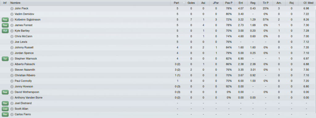Viewport: 316px width, 118px height.
Task: Click the info icon beside Steven Naismith
Action: [x=12, y=70]
